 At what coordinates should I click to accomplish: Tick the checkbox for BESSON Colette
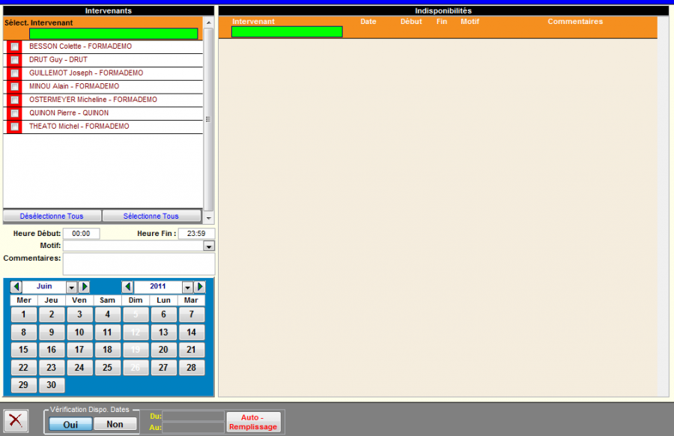click(x=14, y=46)
